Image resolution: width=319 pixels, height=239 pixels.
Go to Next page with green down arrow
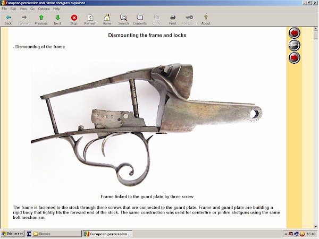57,20
